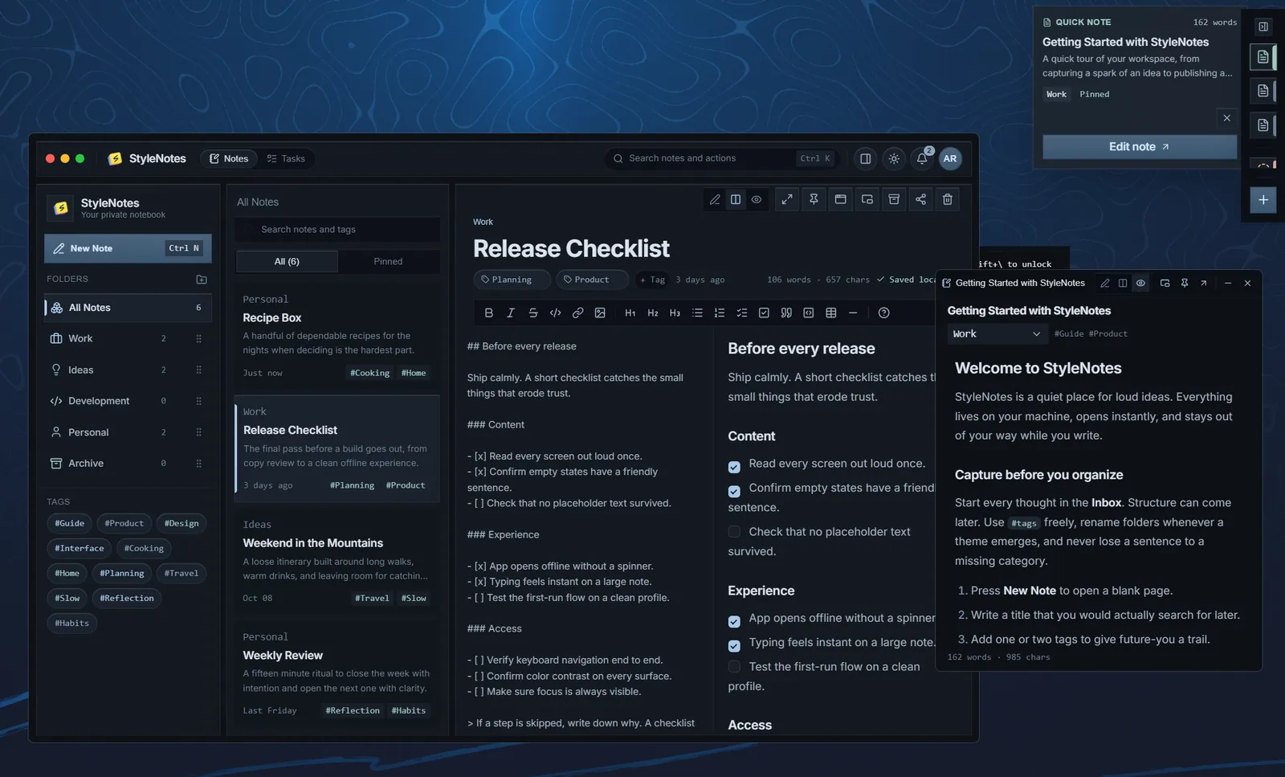Filter notes by the #Reflection sidebar tag
1285x777 pixels.
click(x=127, y=598)
